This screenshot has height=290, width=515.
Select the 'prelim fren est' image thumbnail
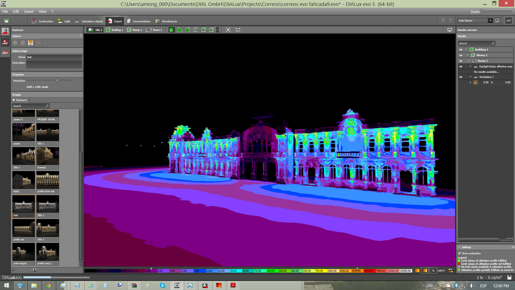tap(48, 182)
